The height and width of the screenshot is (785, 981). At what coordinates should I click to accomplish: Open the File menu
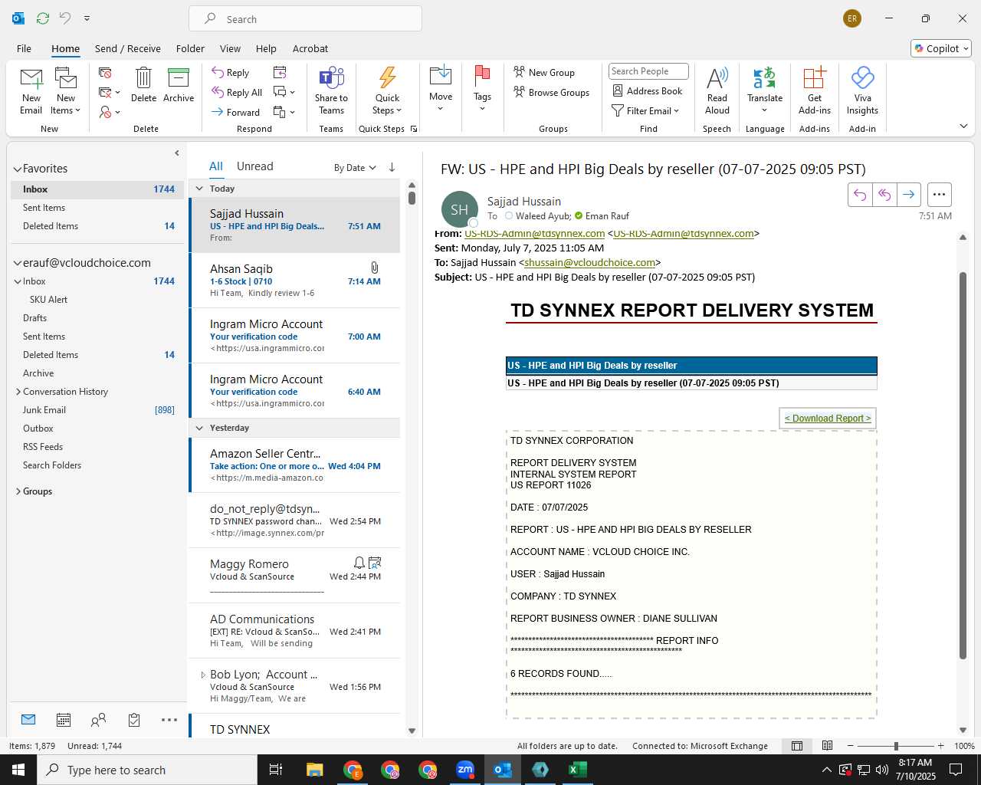(24, 48)
